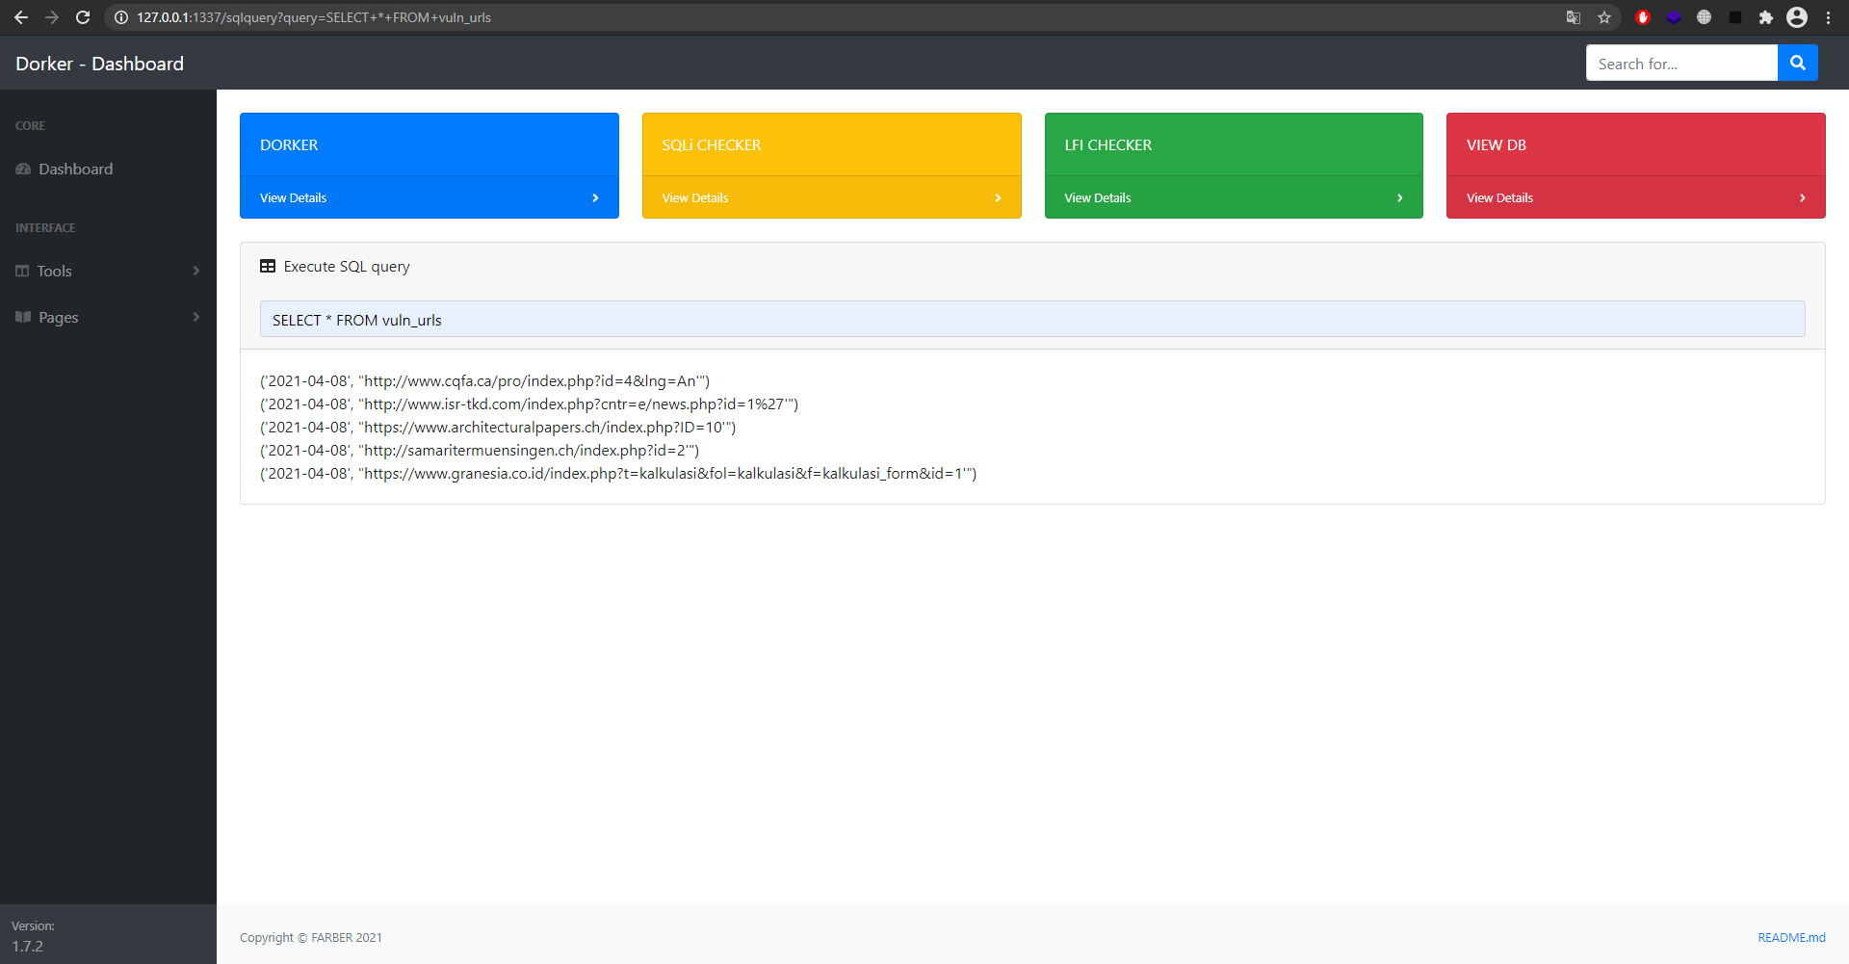Open the browser profile avatar
This screenshot has width=1849, height=964.
1797,17
